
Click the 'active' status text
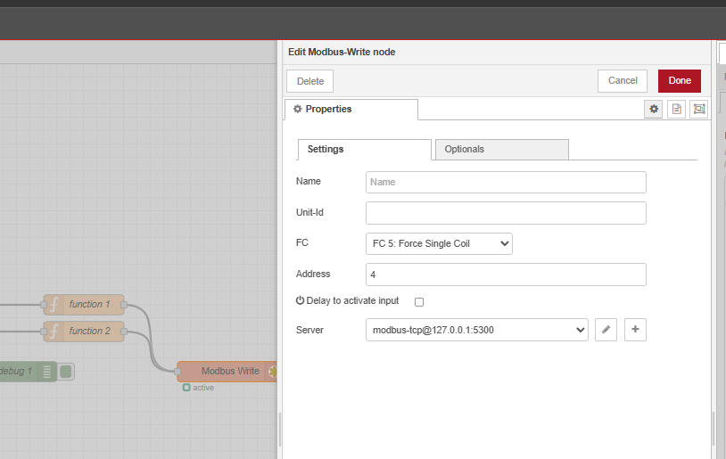pyautogui.click(x=203, y=388)
